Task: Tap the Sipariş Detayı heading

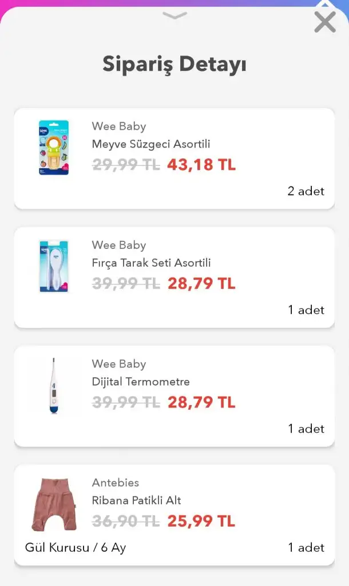Action: [x=174, y=64]
